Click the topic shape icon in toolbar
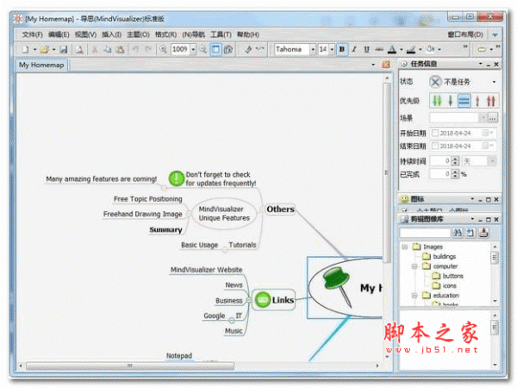The width and height of the screenshot is (517, 388). pos(482,49)
